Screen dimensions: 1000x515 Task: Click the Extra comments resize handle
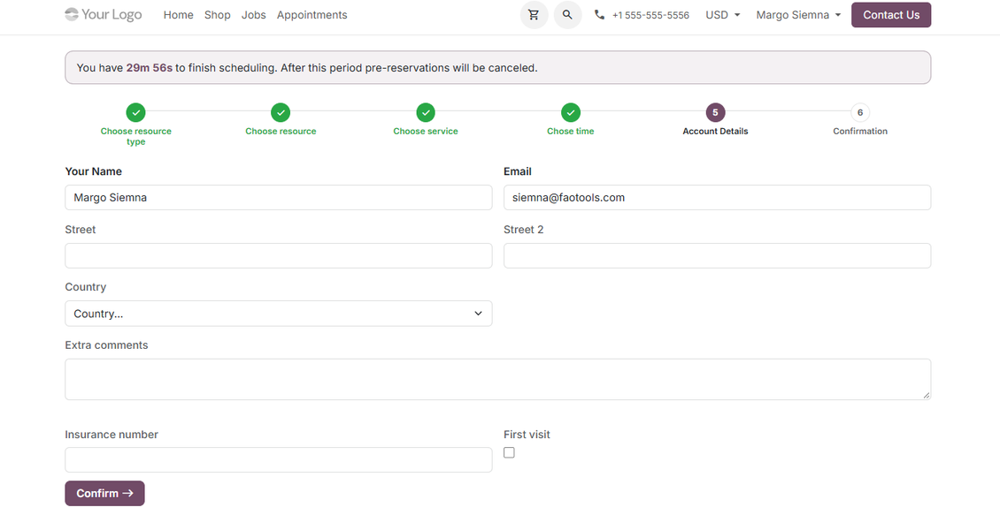click(x=926, y=396)
